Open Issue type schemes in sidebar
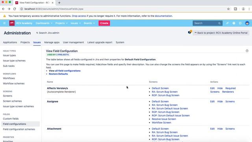 14,61
